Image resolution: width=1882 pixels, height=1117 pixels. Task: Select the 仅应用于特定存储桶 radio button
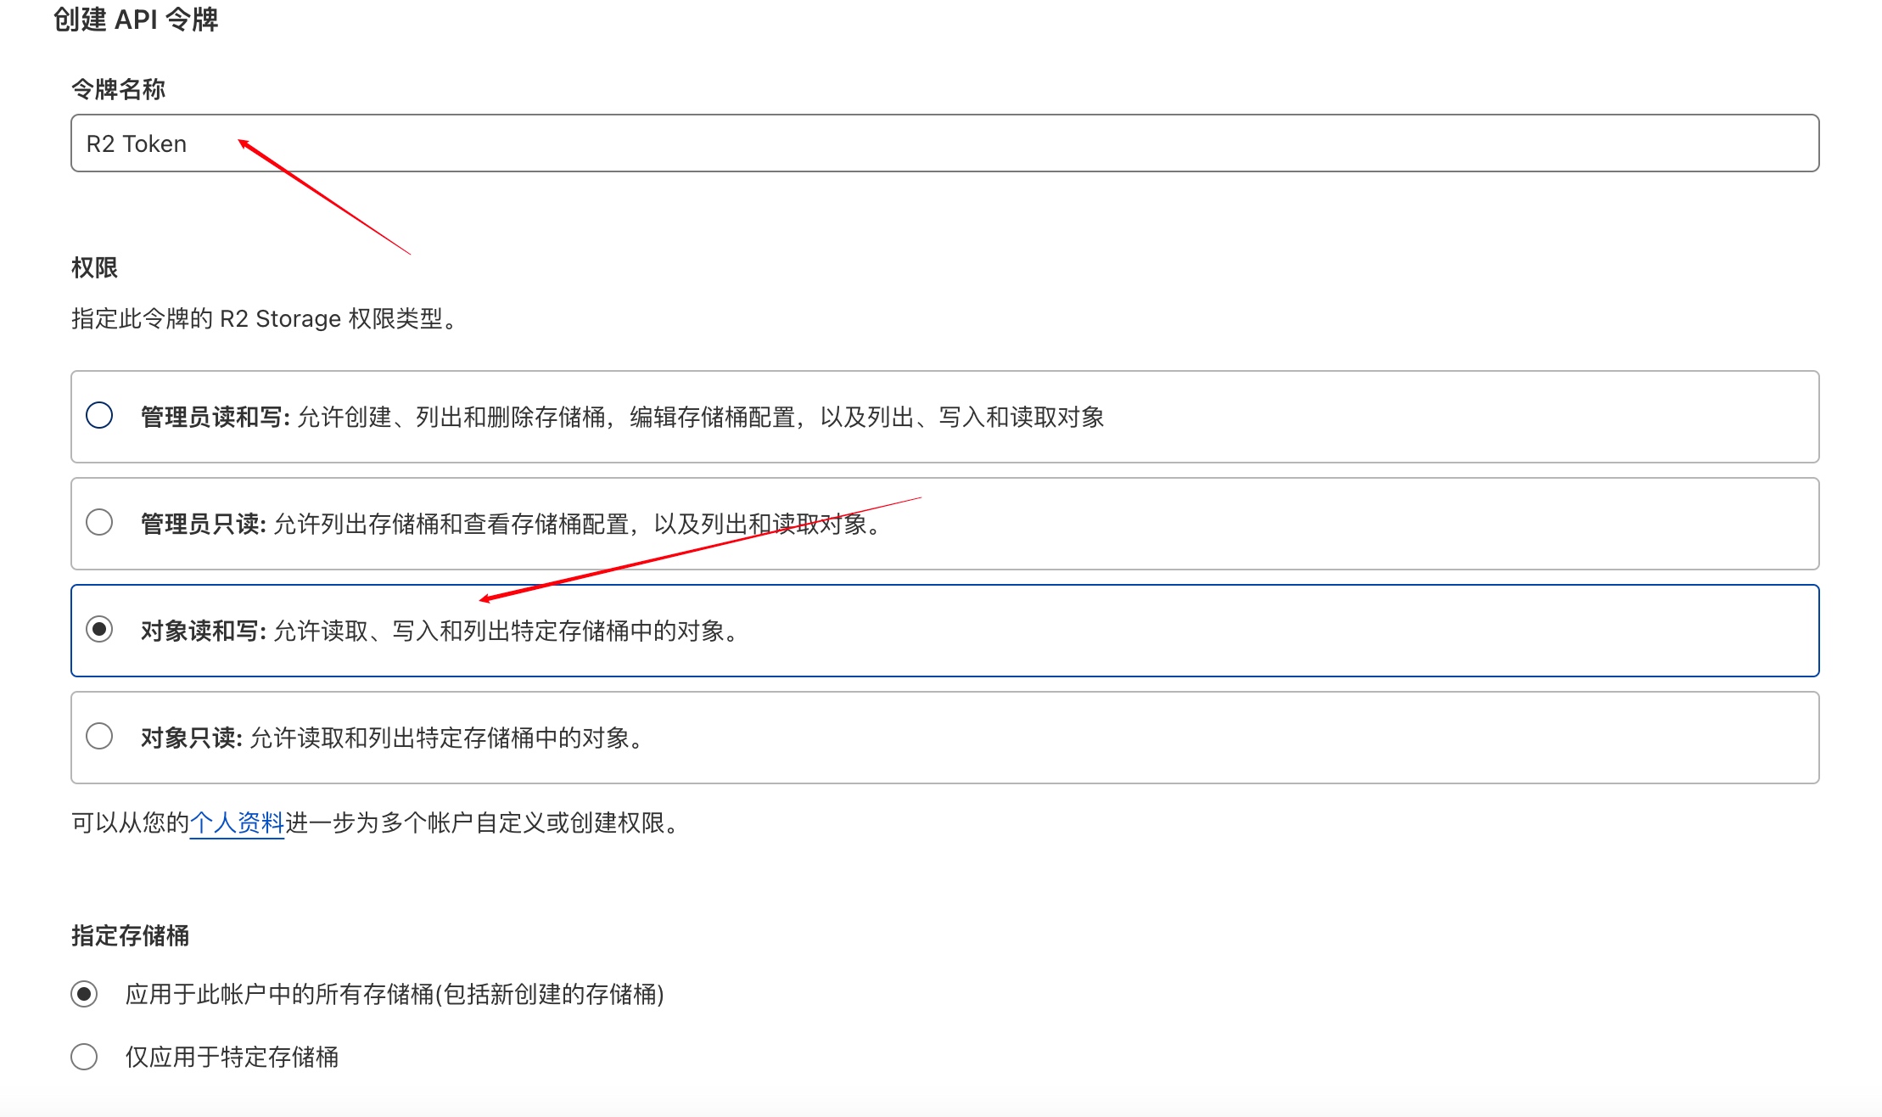coord(85,1057)
